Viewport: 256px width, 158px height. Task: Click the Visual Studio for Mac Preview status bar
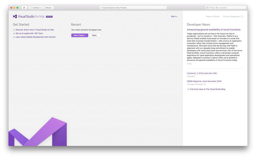133,8
